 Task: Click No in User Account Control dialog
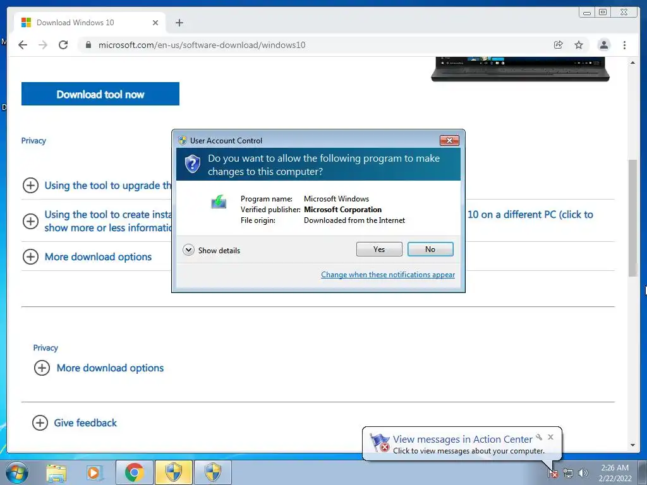(430, 249)
